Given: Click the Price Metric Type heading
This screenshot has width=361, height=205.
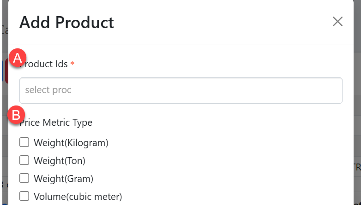Looking at the screenshot, I should (56, 123).
